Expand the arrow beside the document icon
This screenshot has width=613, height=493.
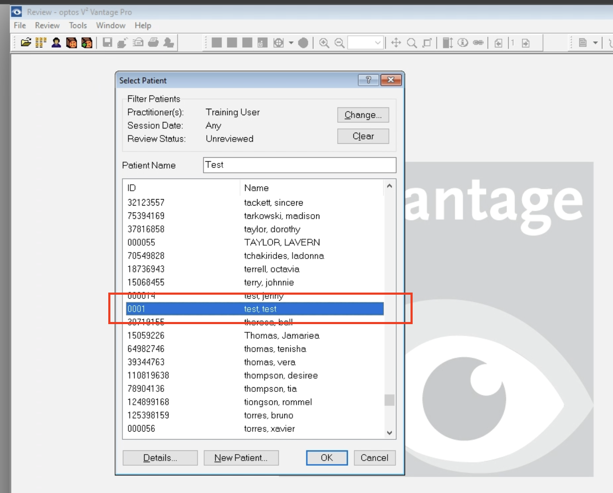click(x=595, y=43)
